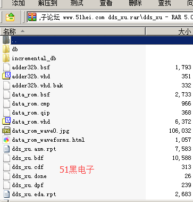Click the data_rom_waveforms.html browser icon

pos(6,140)
